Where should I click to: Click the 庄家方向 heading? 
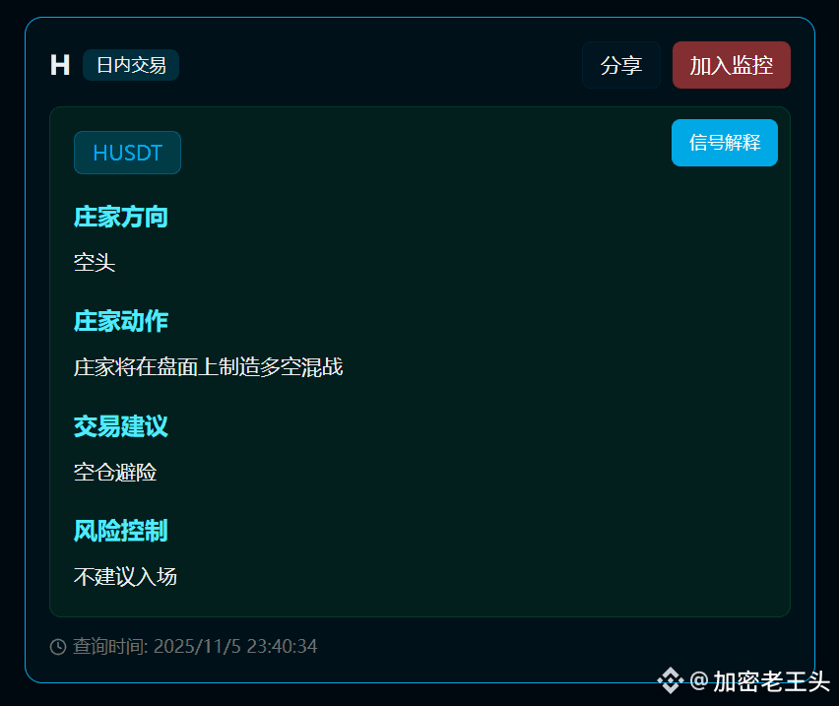tap(121, 218)
